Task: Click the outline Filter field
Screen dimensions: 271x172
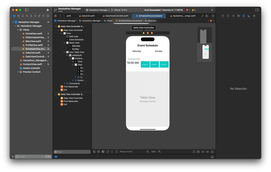Action: pyautogui.click(x=72, y=152)
